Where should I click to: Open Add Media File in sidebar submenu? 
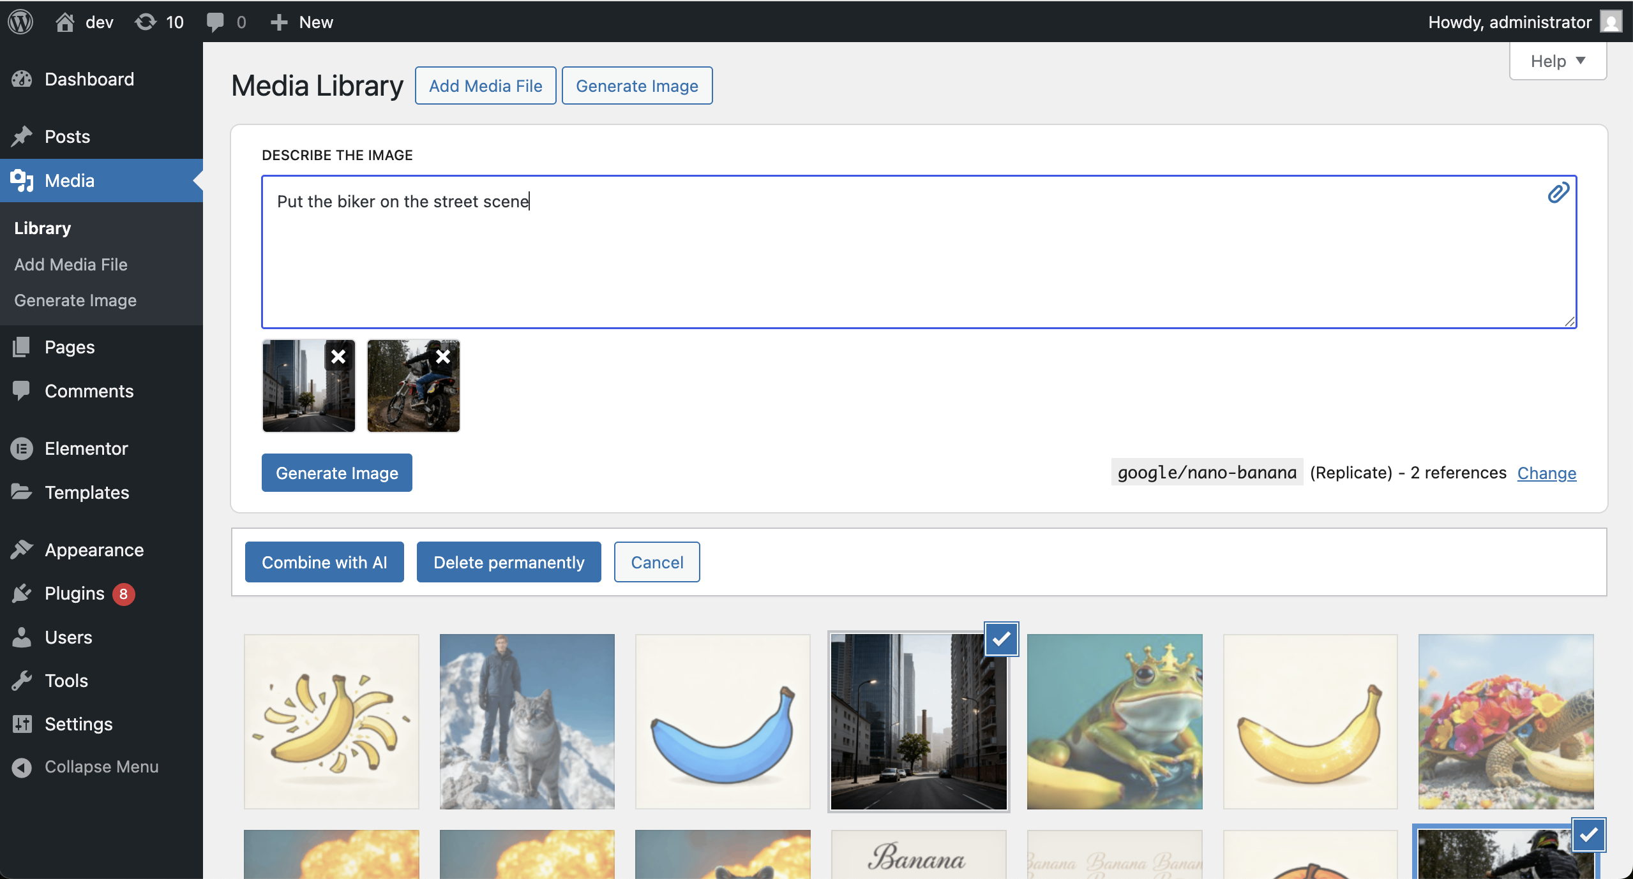pyautogui.click(x=71, y=264)
